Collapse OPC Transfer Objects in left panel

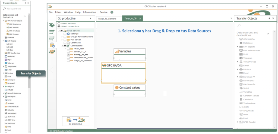pos(3,21)
